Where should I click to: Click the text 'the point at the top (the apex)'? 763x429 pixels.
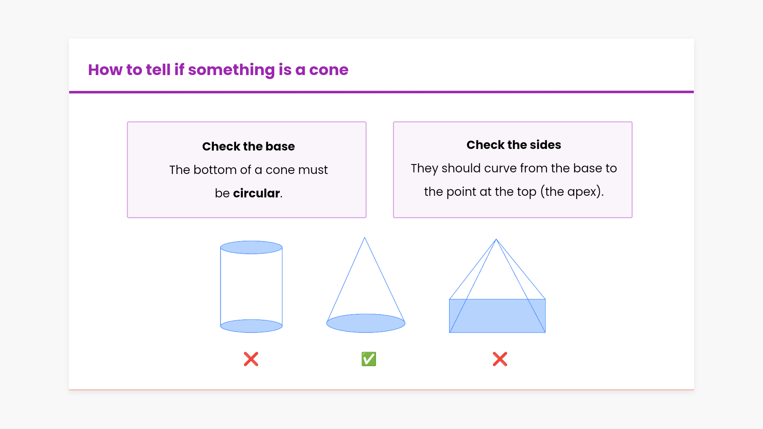pos(513,191)
